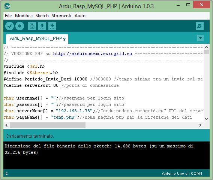Save sketch with the down-arrow icon

point(52,26)
